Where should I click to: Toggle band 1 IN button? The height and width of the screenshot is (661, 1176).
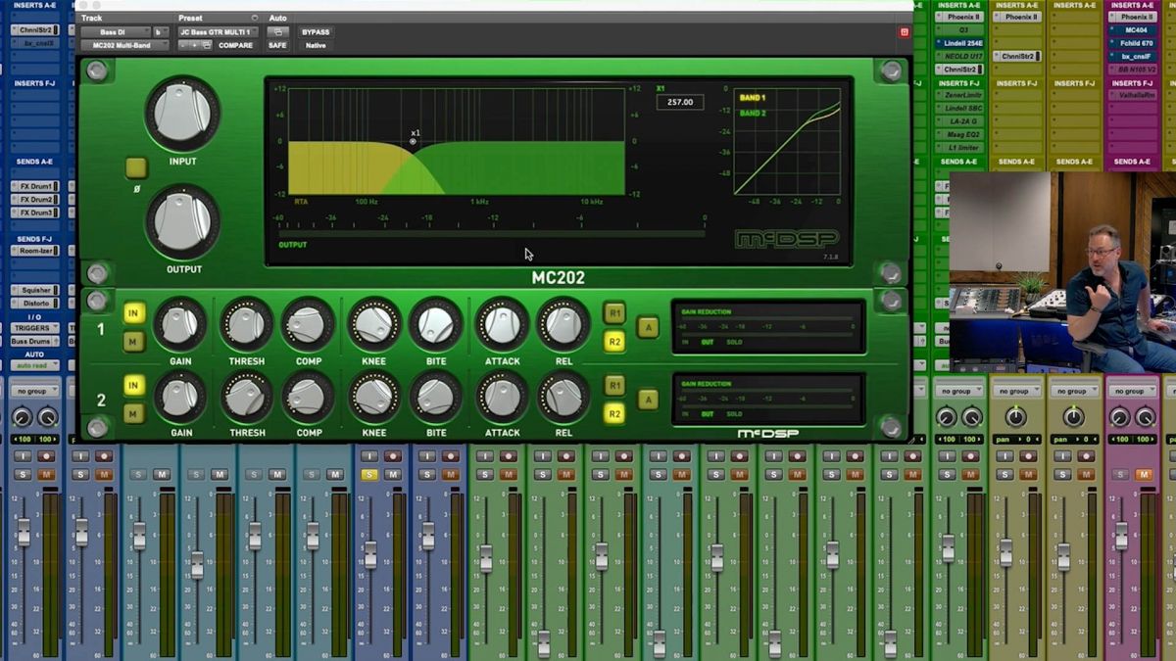133,313
